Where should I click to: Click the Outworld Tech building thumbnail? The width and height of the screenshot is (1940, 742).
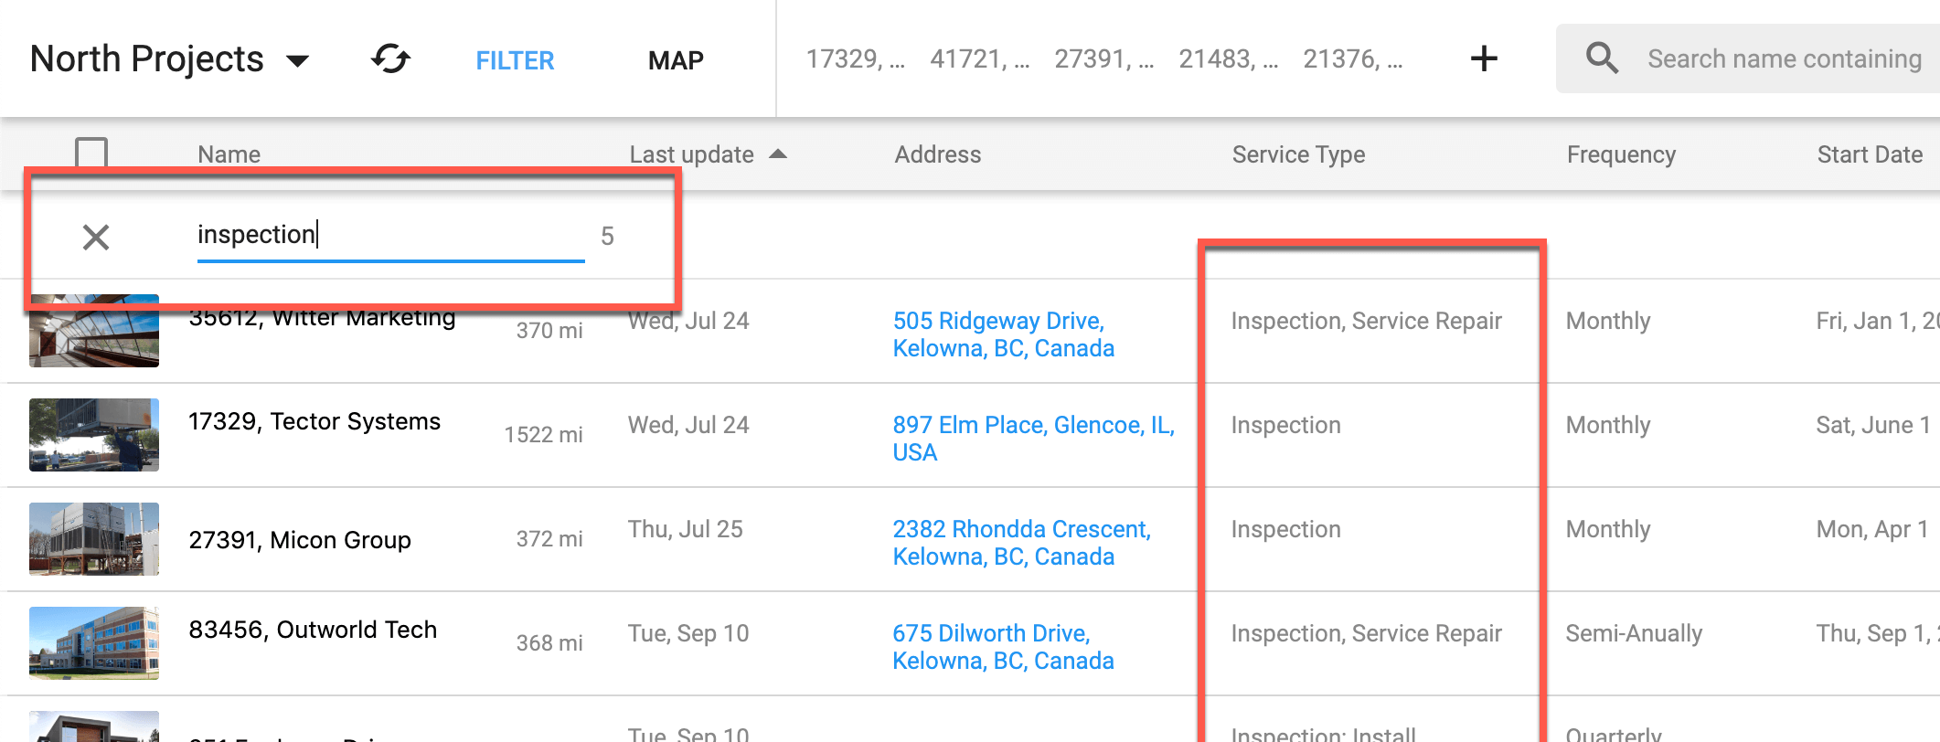click(x=94, y=643)
